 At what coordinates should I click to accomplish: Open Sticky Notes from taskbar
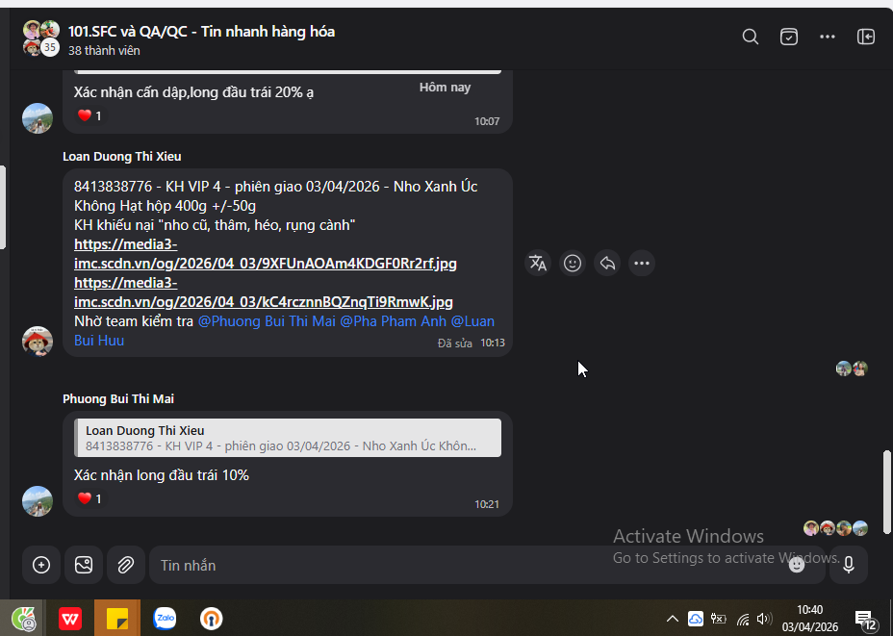[117, 619]
